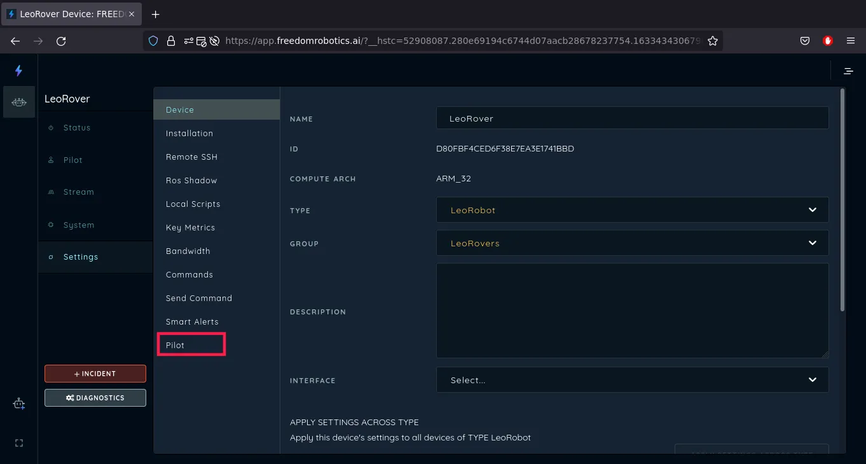This screenshot has width=866, height=464.
Task: Switch to the Remote SSH settings tab
Action: (191, 157)
